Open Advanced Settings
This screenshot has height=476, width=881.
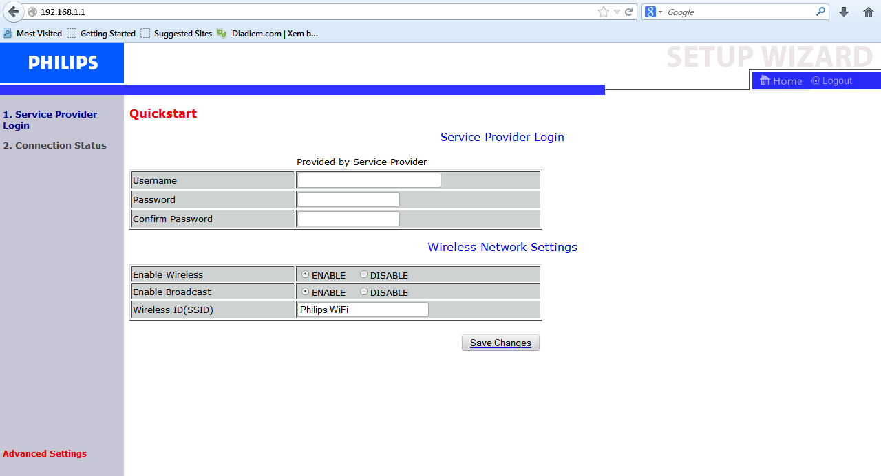pos(45,453)
